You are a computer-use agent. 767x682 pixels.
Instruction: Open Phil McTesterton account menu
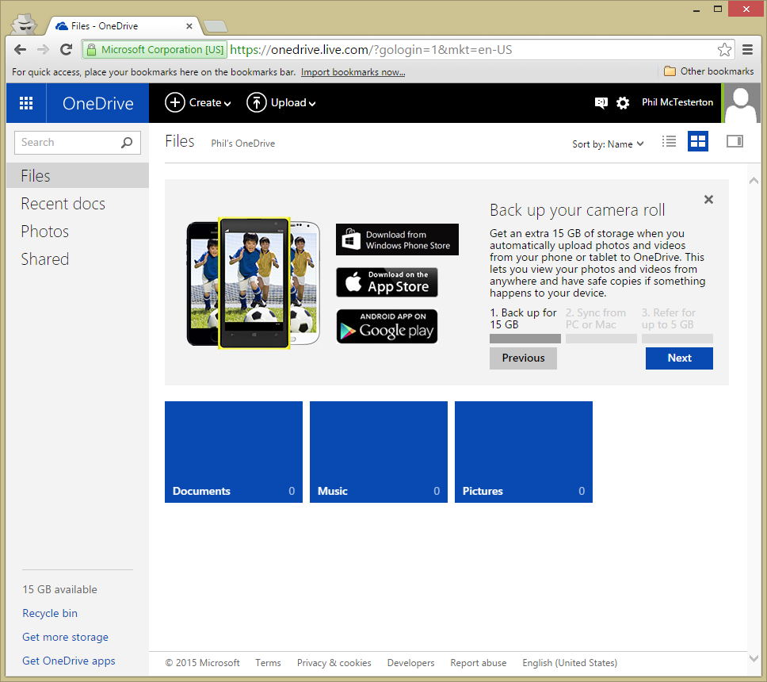coord(677,102)
